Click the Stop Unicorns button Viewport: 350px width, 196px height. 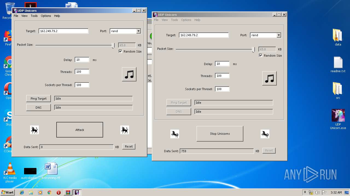click(220, 134)
